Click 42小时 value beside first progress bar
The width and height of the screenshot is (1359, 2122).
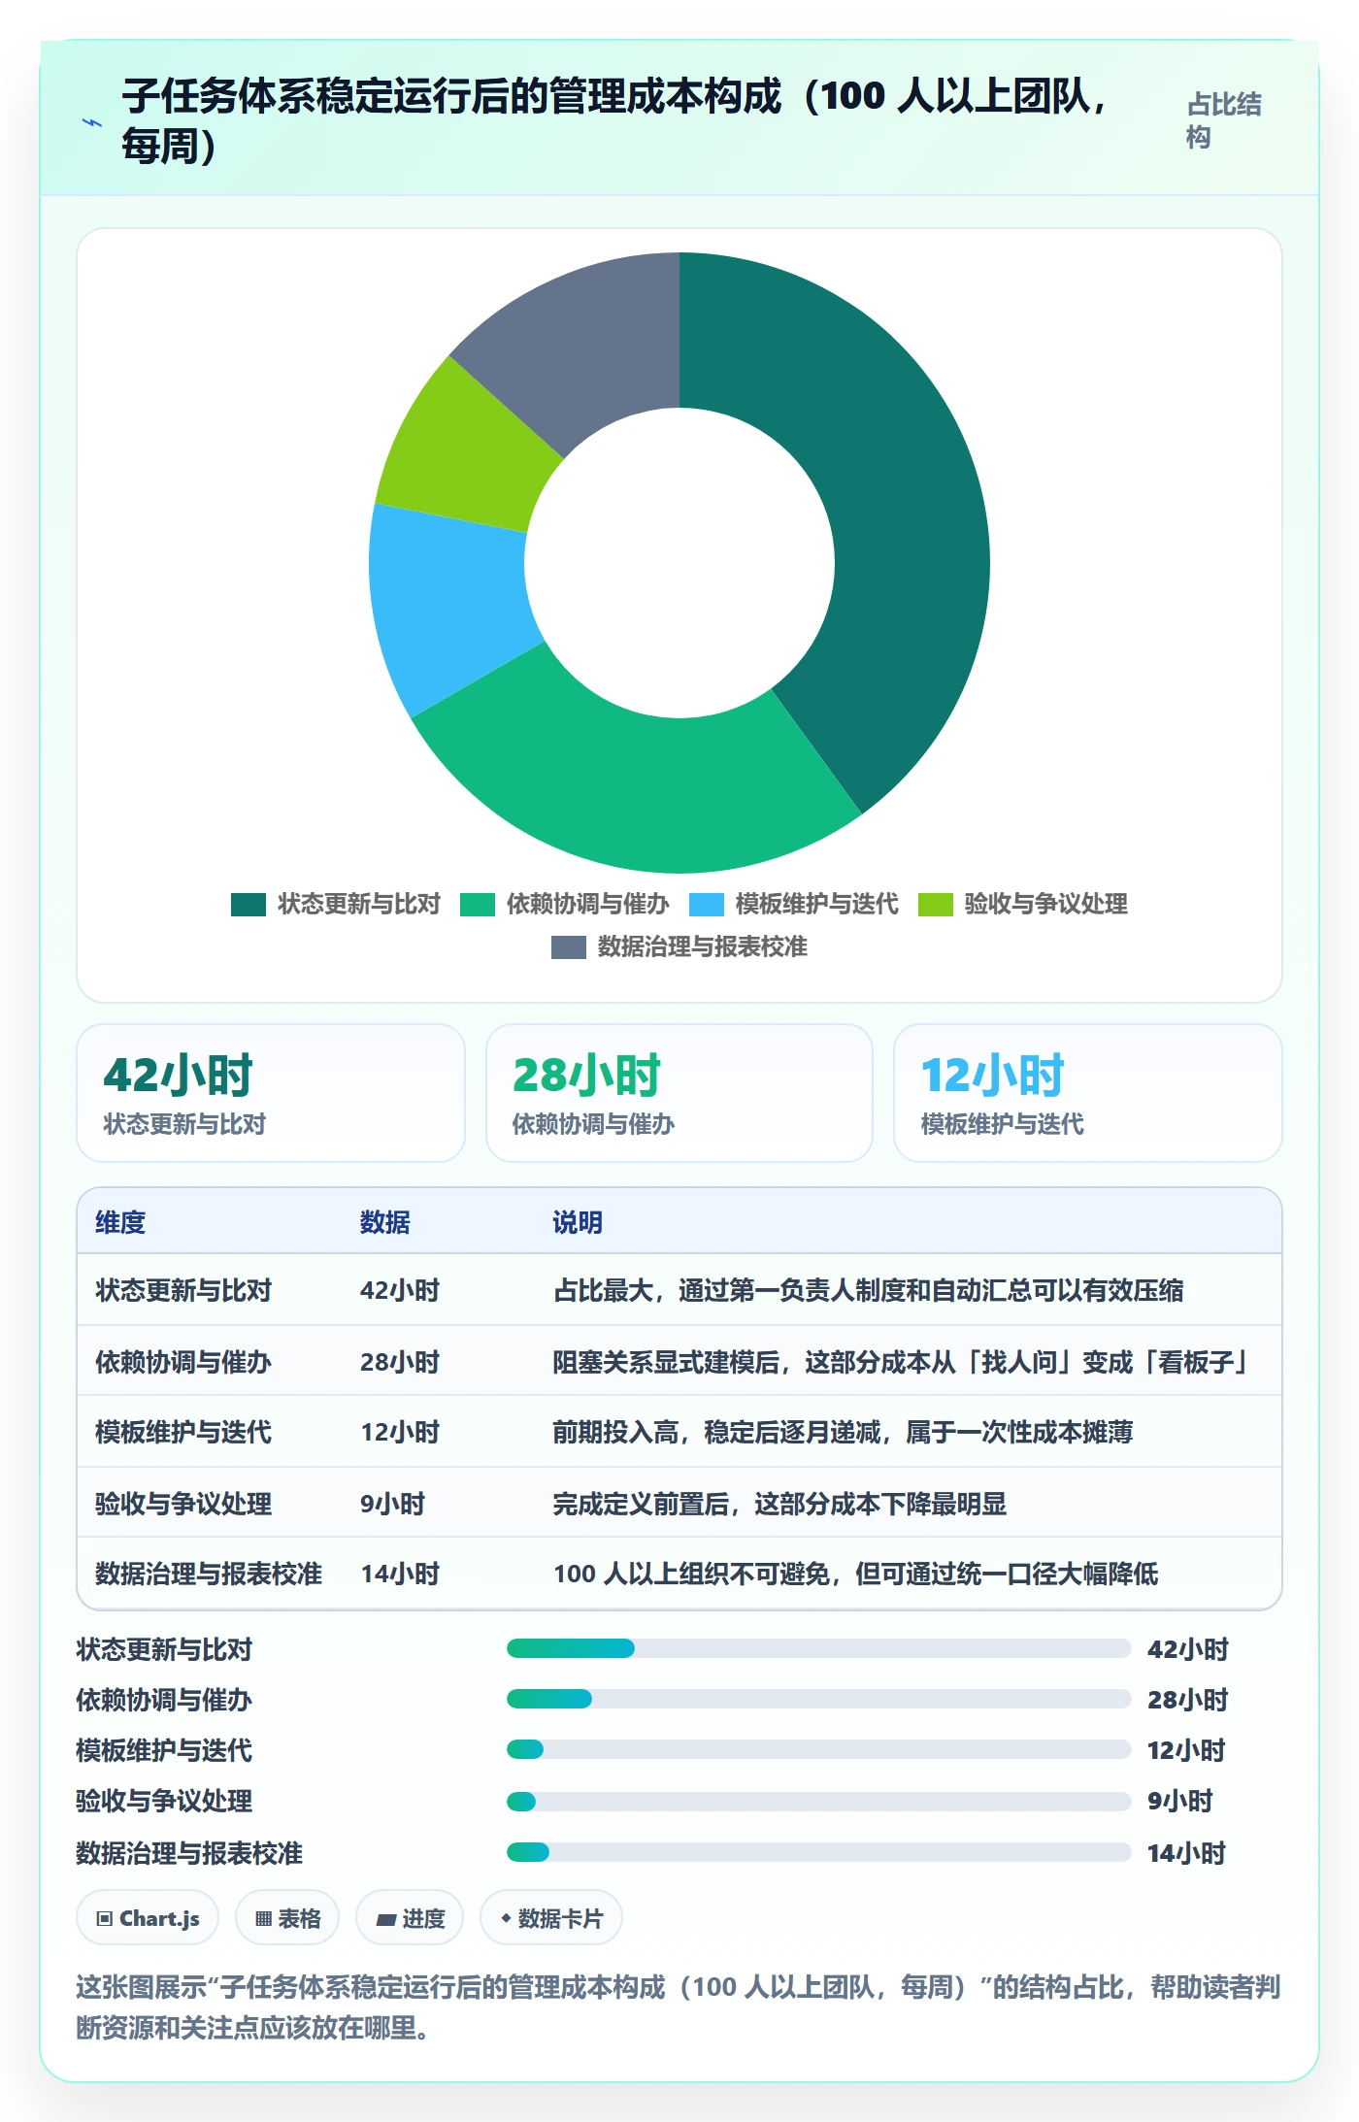[1188, 1649]
